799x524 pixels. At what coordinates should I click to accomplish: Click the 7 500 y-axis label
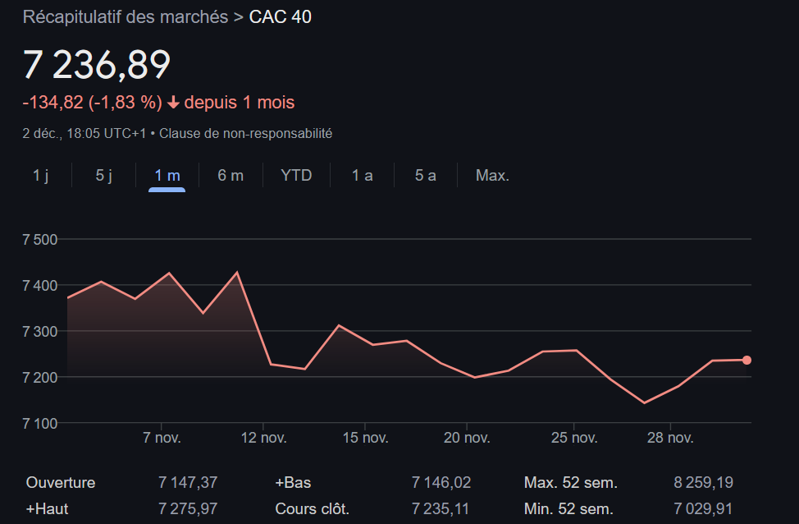coord(39,239)
